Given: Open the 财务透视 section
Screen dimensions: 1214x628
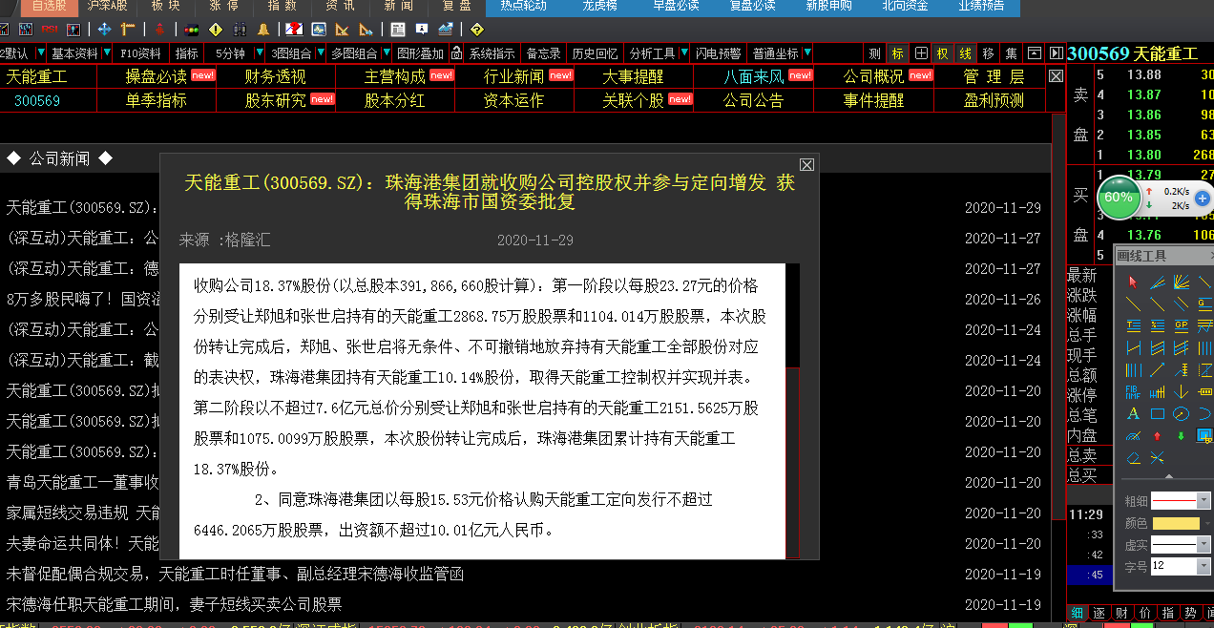Looking at the screenshot, I should pyautogui.click(x=276, y=76).
